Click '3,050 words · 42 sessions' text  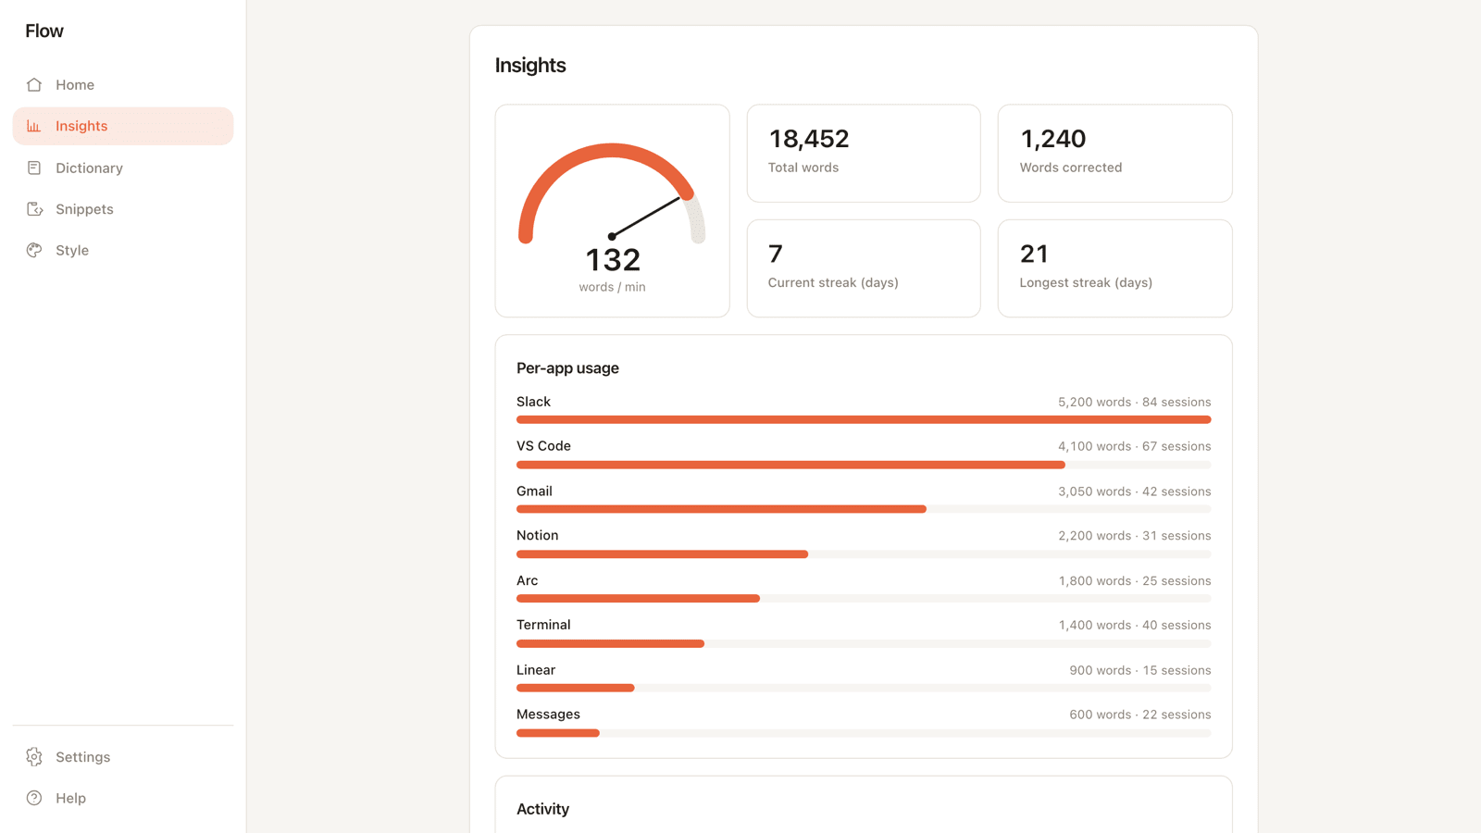point(1135,491)
